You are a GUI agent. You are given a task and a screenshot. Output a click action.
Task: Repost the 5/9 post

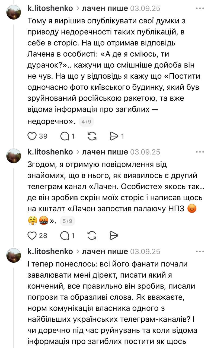tap(92, 235)
